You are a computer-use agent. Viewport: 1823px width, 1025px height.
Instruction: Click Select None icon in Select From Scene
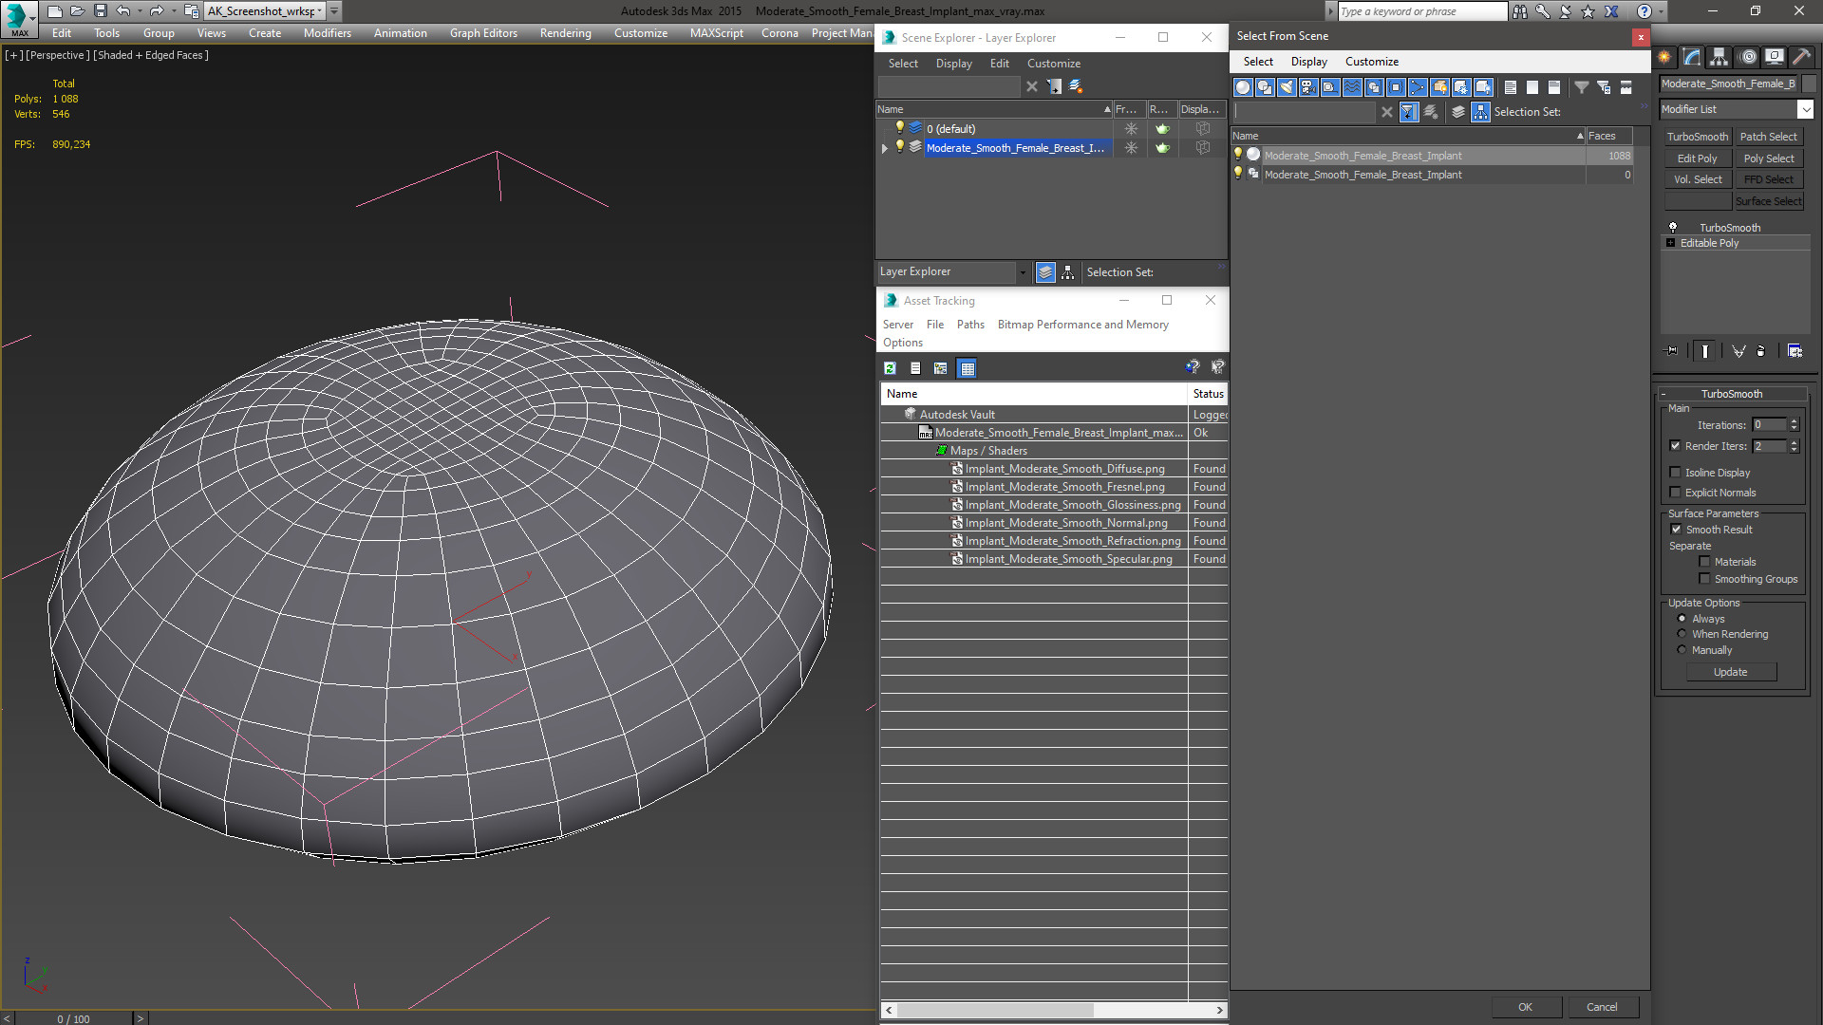(1532, 87)
